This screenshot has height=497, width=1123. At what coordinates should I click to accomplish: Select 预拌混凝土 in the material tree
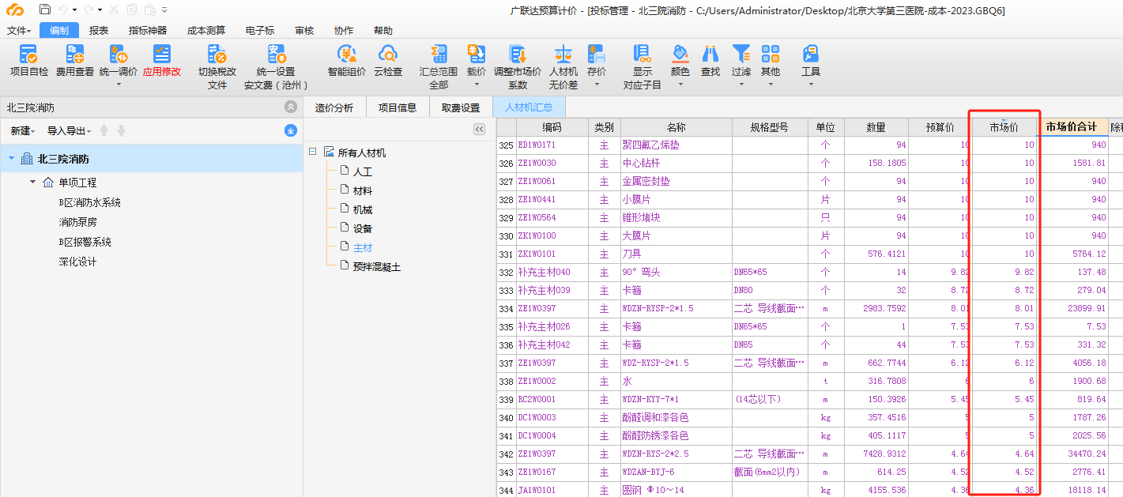coord(377,266)
